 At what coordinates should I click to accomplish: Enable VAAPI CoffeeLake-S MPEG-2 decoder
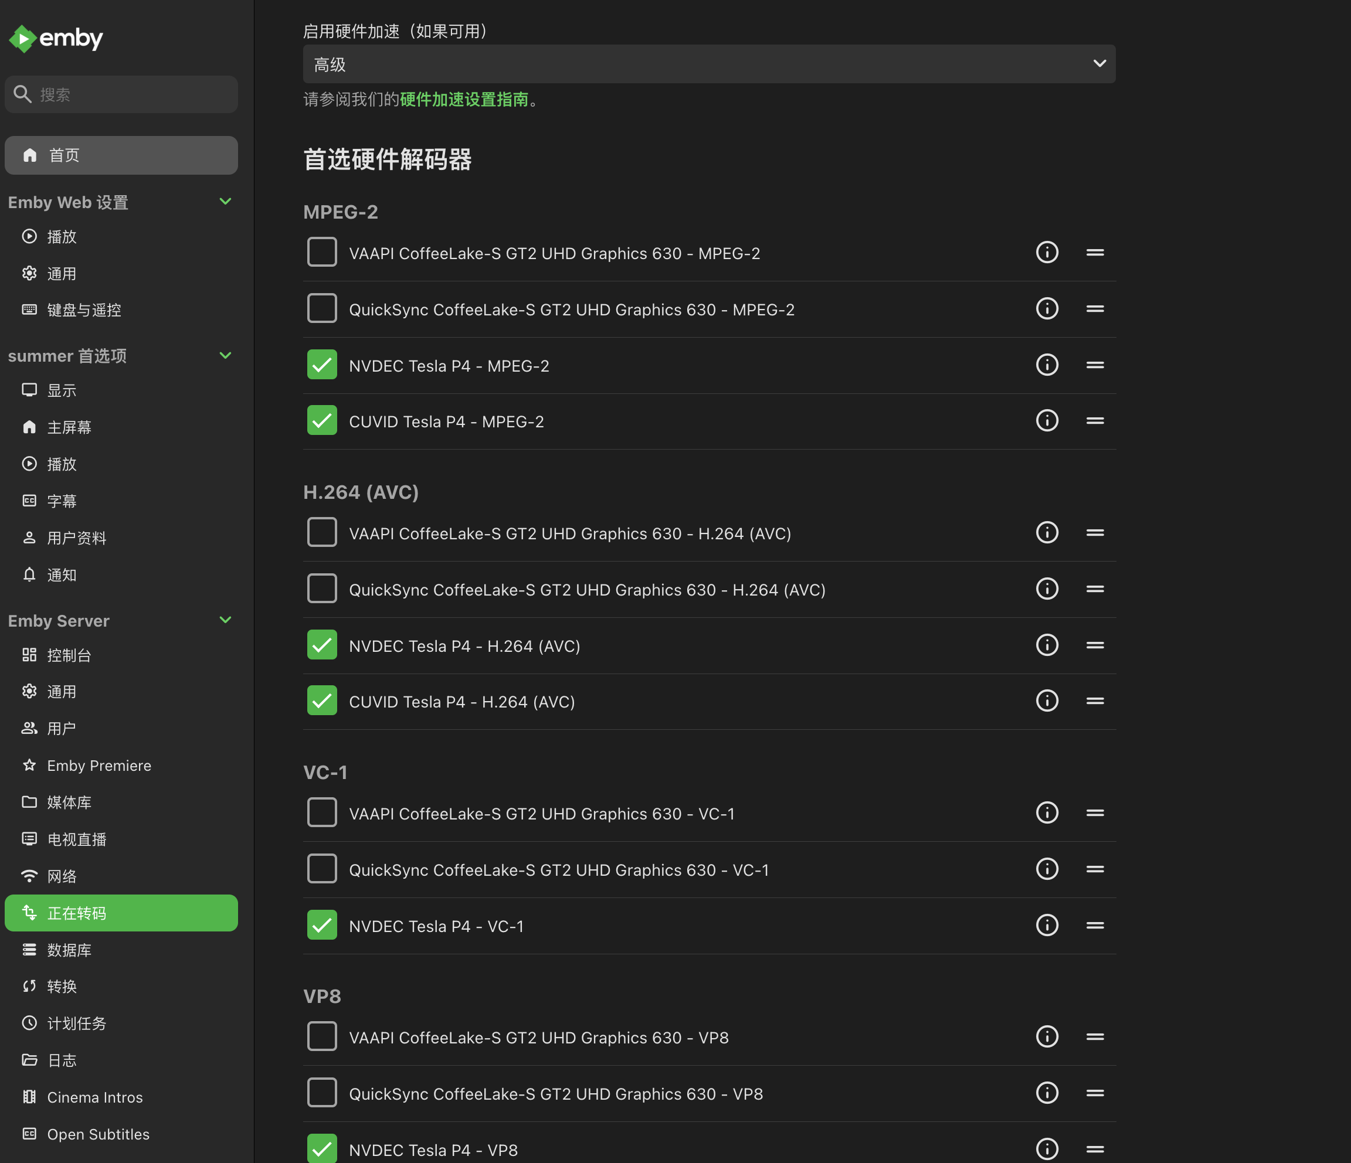[322, 252]
